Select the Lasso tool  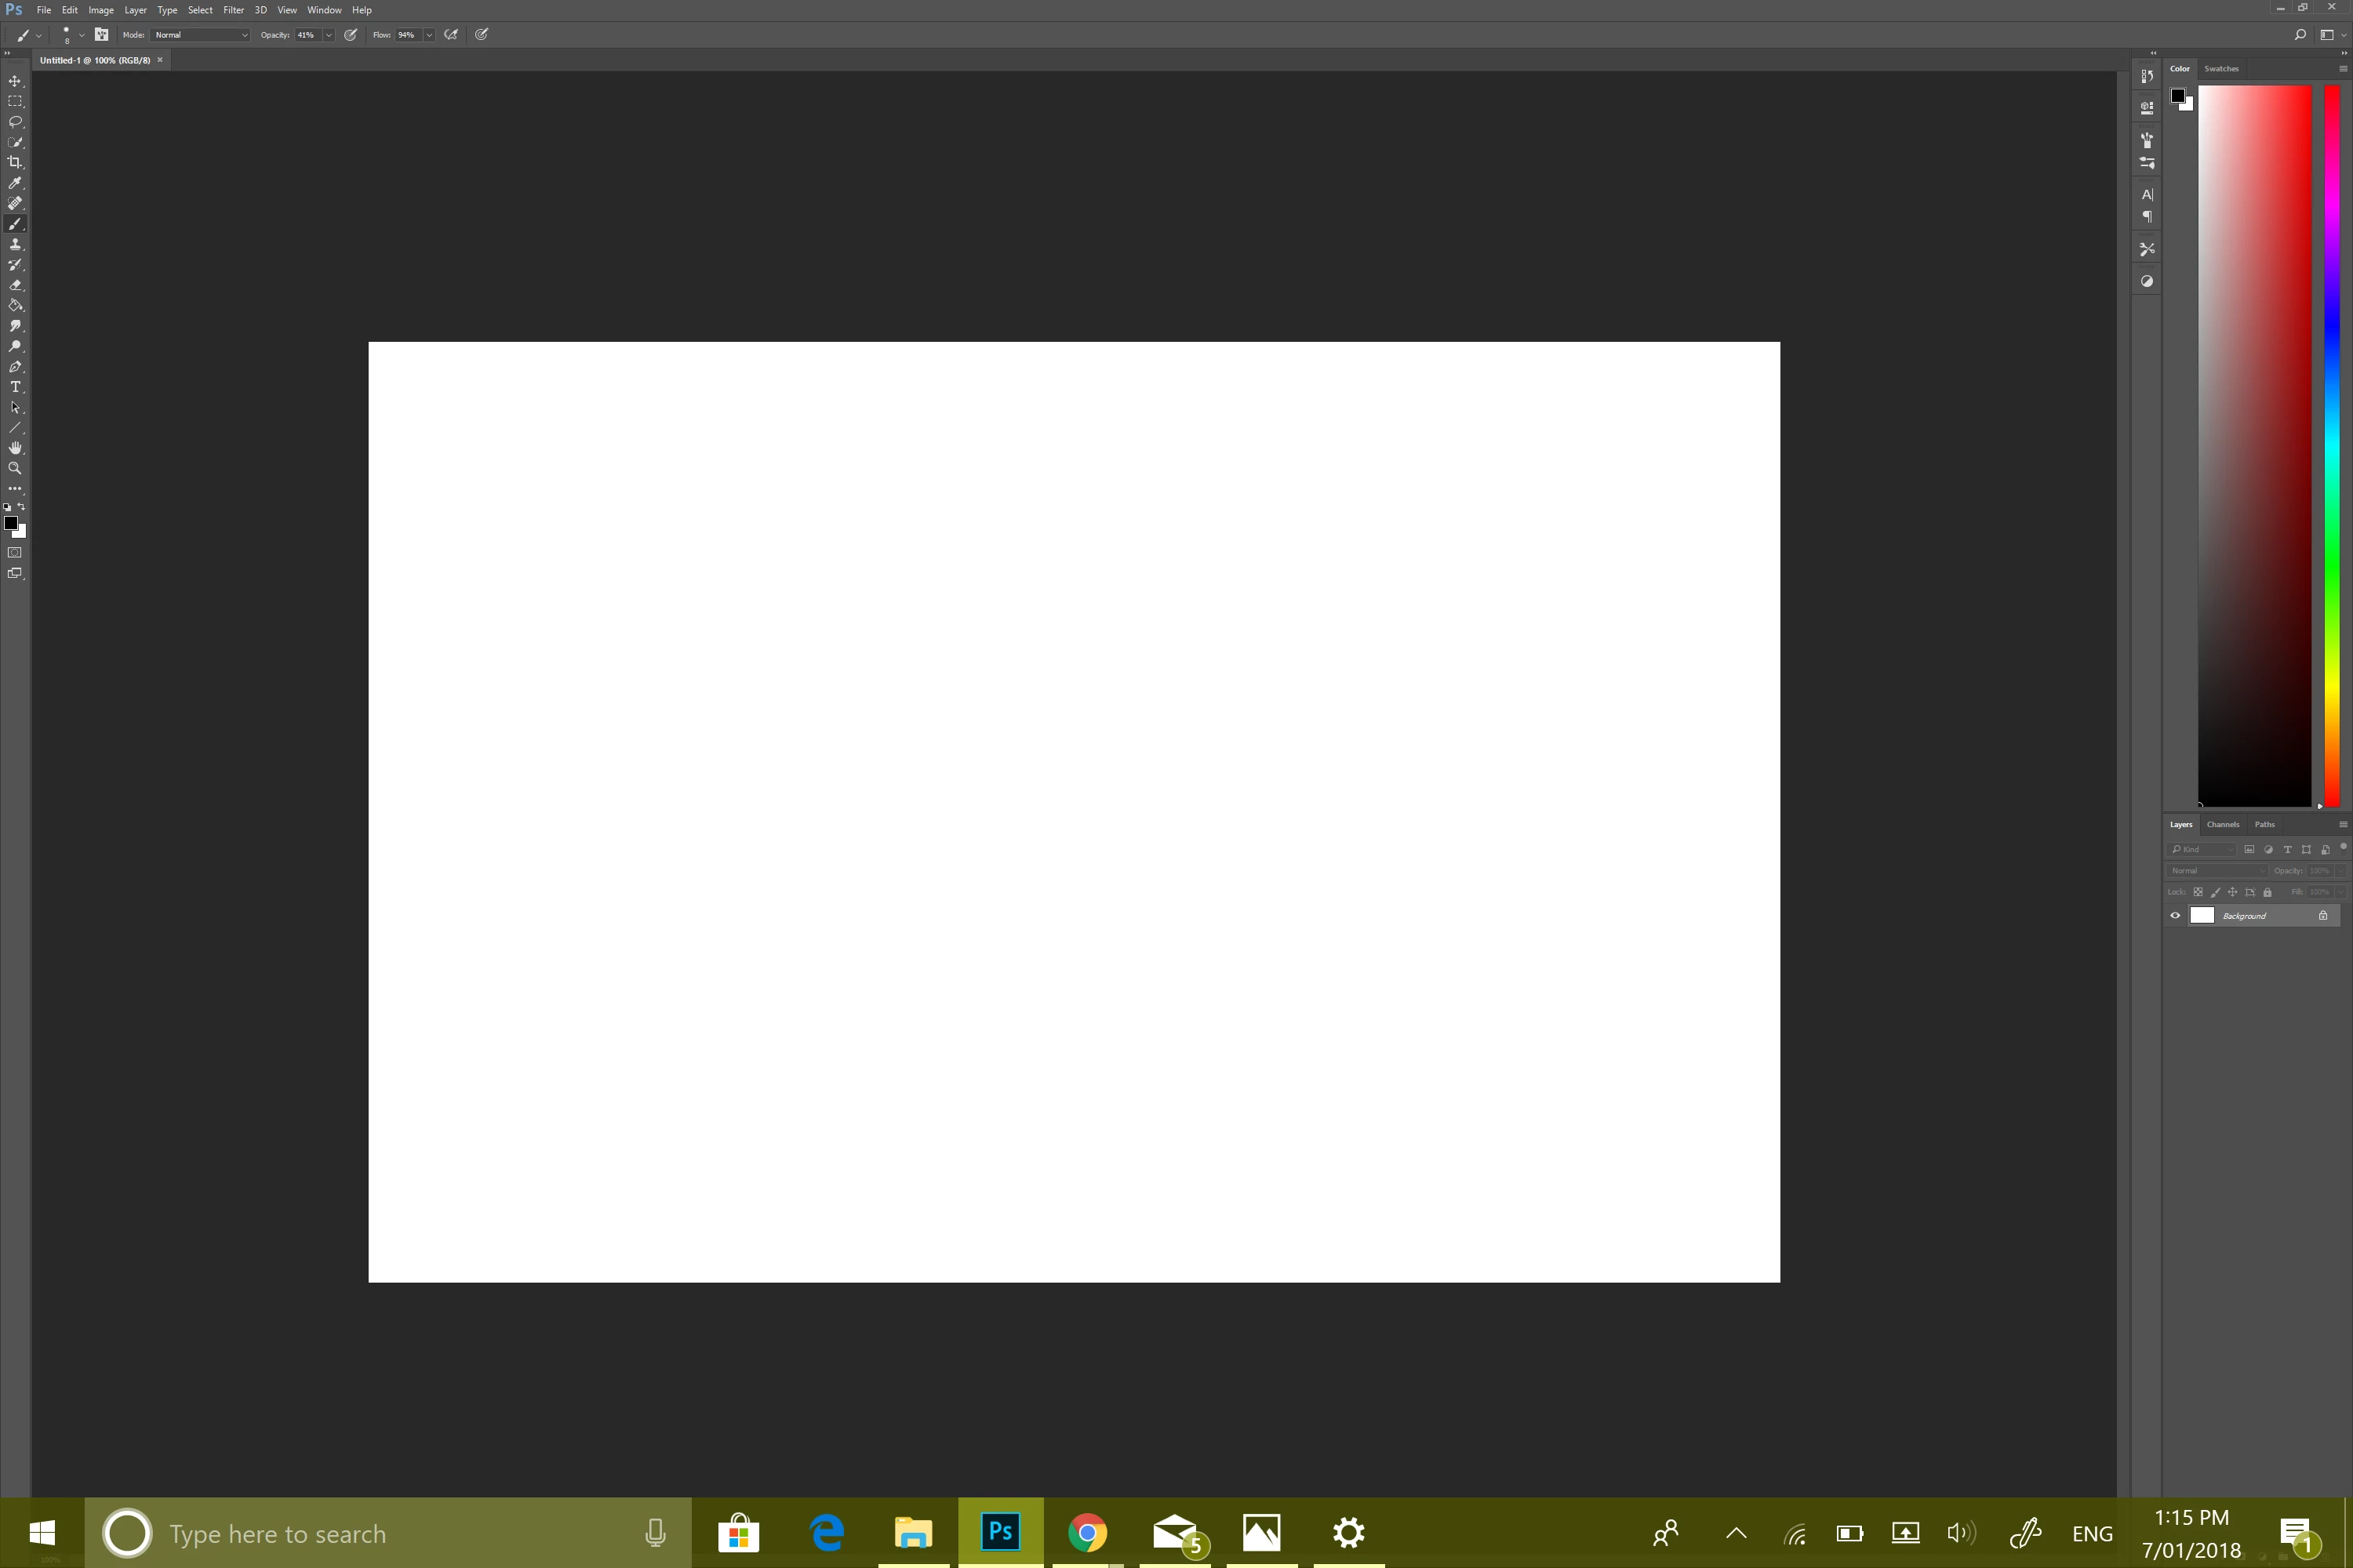(x=15, y=122)
